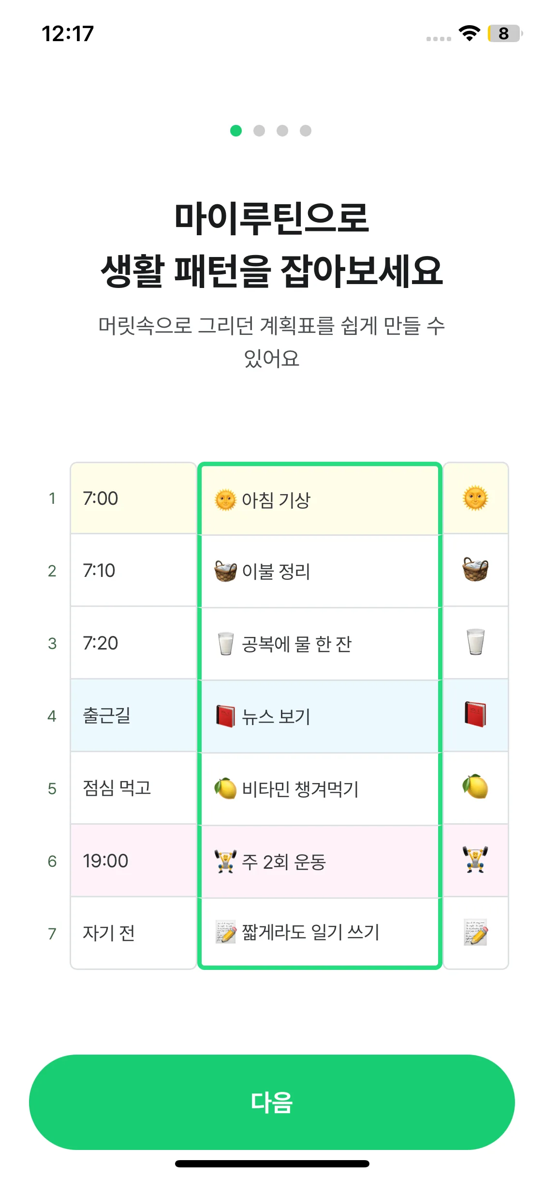This screenshot has width=544, height=1179.
Task: Select the third onboarding page dot
Action: click(282, 131)
